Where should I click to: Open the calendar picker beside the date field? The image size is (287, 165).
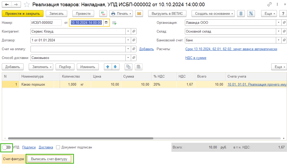[x=107, y=22]
